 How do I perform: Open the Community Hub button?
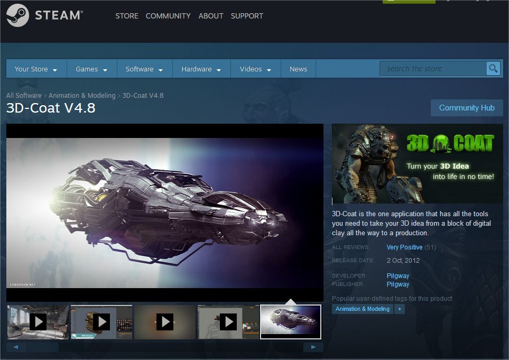(467, 108)
